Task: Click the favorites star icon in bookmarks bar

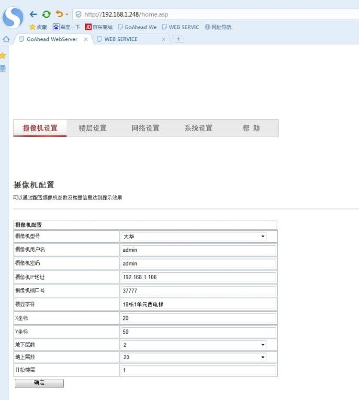Action: click(x=33, y=27)
